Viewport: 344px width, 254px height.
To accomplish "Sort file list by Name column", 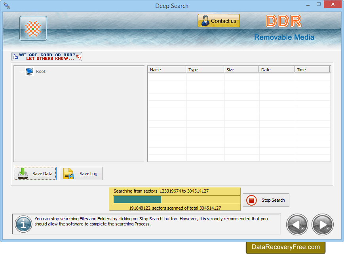I will pos(167,70).
